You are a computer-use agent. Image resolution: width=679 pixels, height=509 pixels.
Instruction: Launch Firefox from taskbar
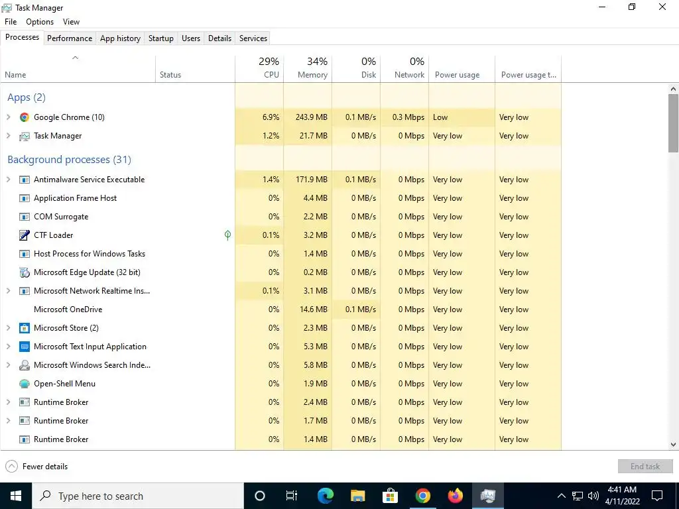(x=455, y=496)
